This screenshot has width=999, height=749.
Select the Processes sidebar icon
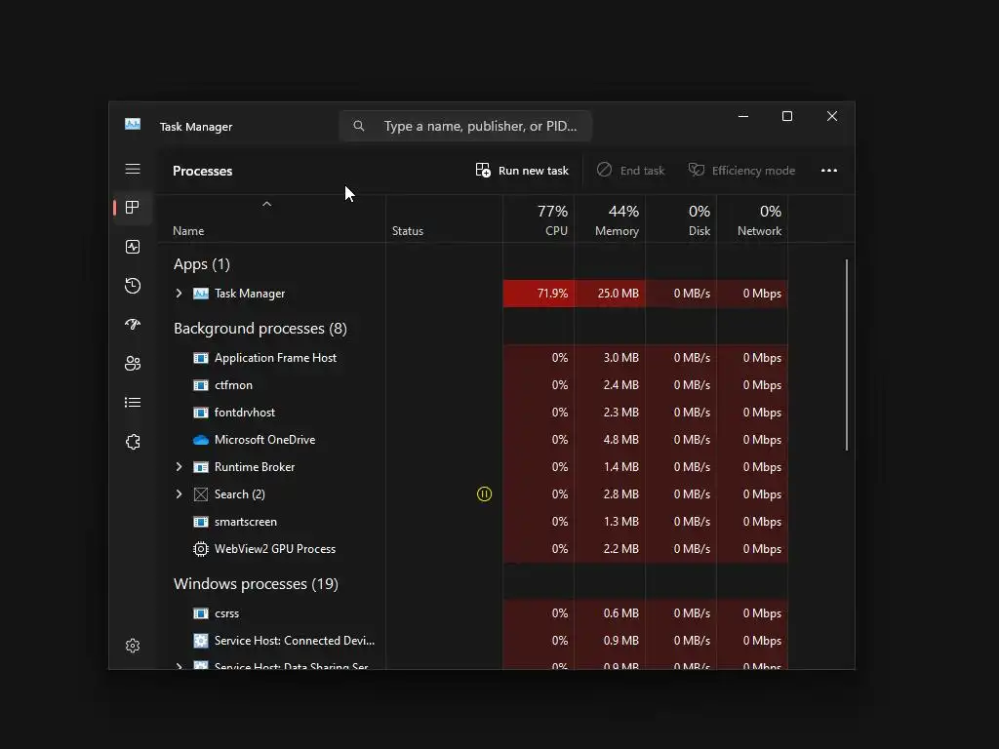(133, 208)
